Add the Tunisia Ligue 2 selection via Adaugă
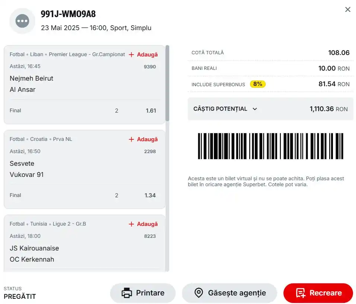This screenshot has width=356, height=304. coord(143,224)
